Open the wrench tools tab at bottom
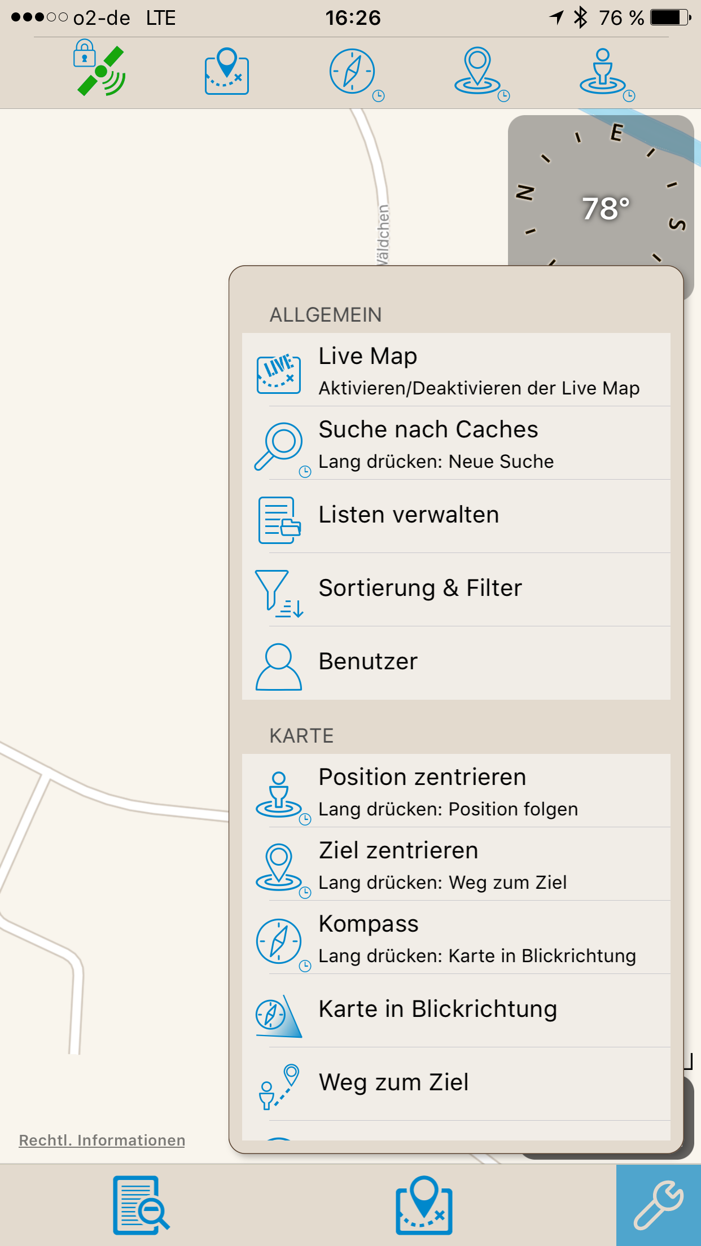 pyautogui.click(x=659, y=1205)
